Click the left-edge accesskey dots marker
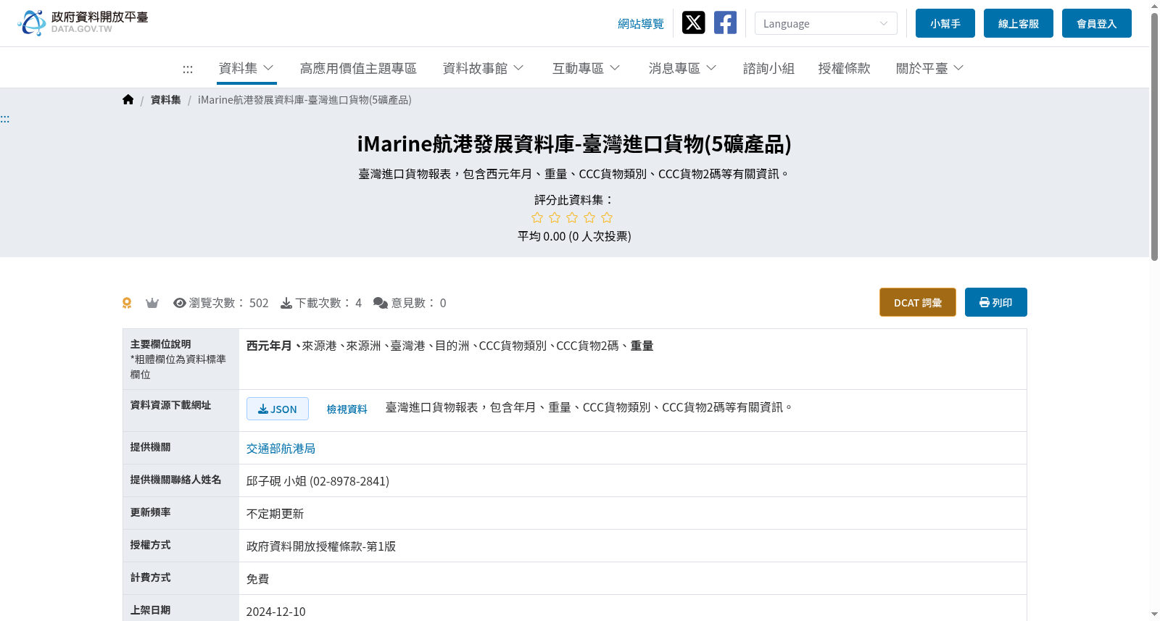Screen dimensions: 1160x621 point(4,119)
